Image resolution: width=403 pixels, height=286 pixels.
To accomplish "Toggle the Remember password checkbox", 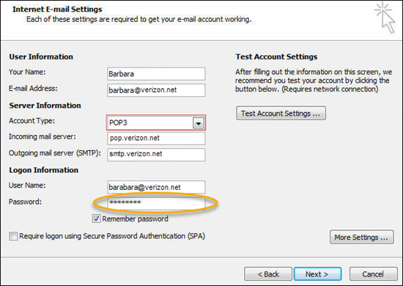I will coord(96,219).
